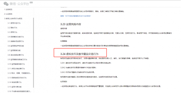The width and height of the screenshot is (181, 93).
Task: Open sidebar item 1 注册规范
Action: click(x=8, y=10)
